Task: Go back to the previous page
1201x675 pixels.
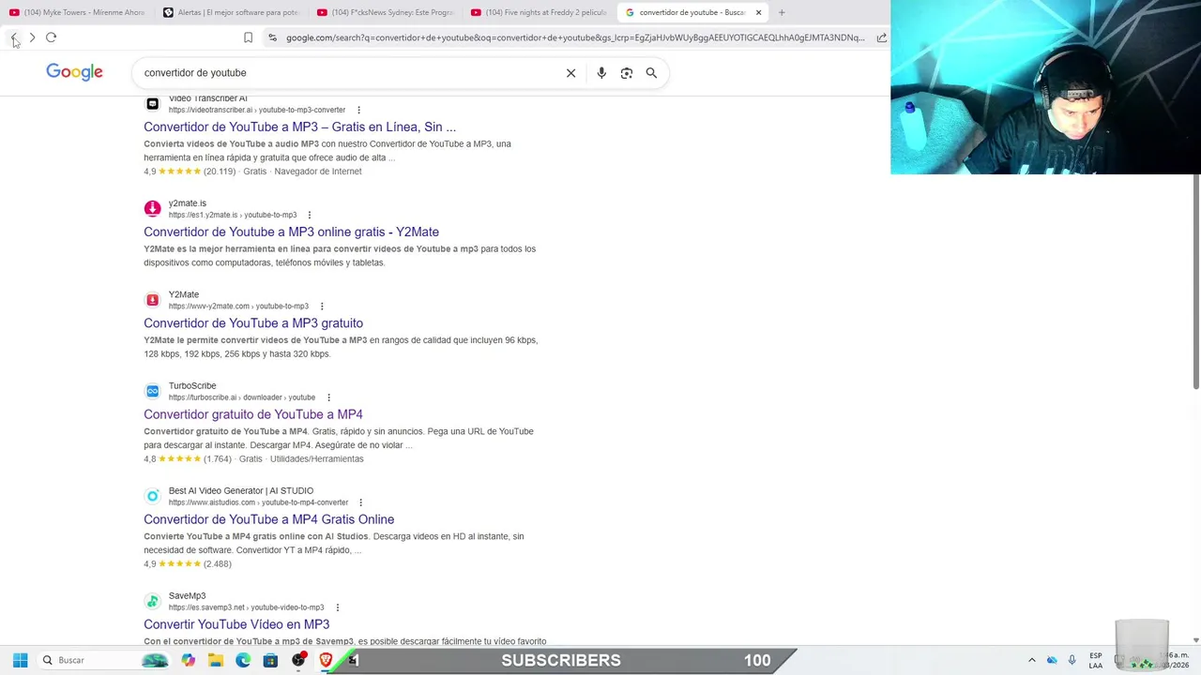Action: coord(13,37)
